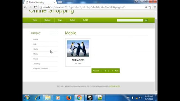Switch to Chrome in taskbar
The height and width of the screenshot is (101, 180).
coord(79,98)
